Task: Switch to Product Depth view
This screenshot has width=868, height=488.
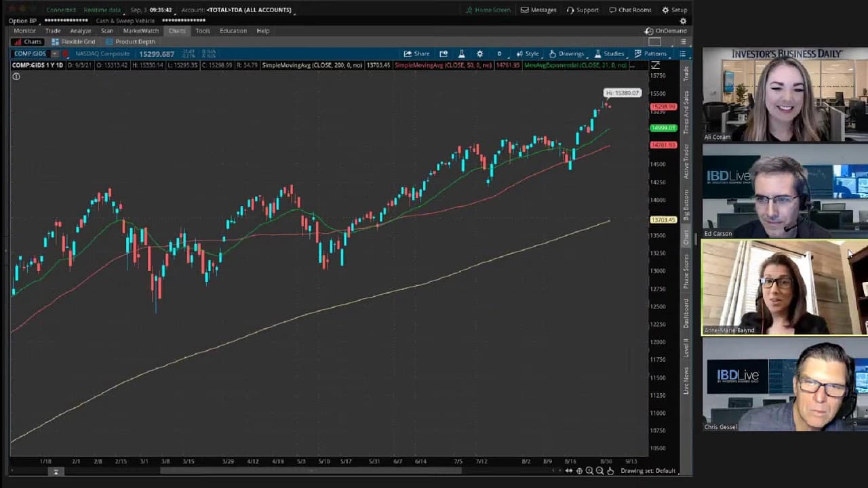Action: pos(130,41)
